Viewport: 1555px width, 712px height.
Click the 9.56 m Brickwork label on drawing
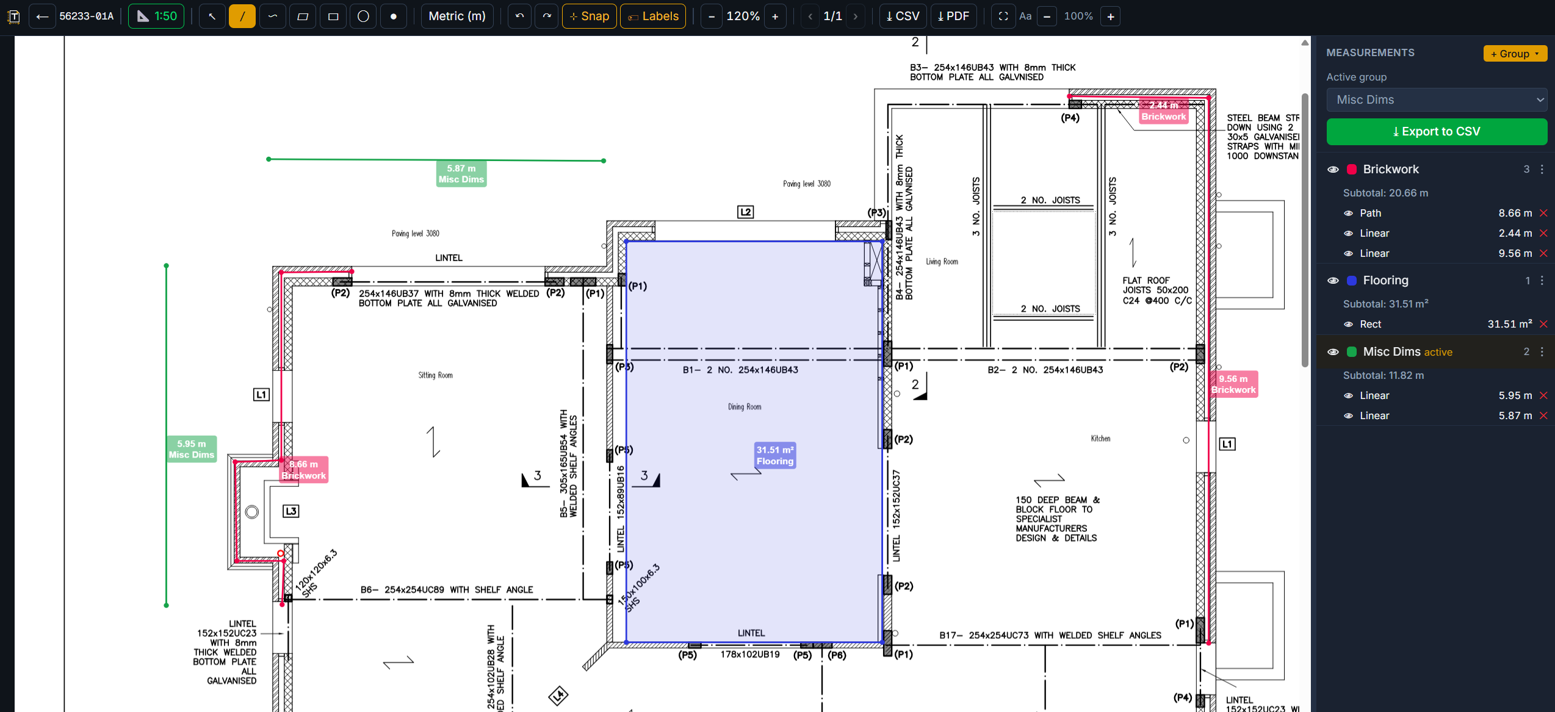(1233, 384)
